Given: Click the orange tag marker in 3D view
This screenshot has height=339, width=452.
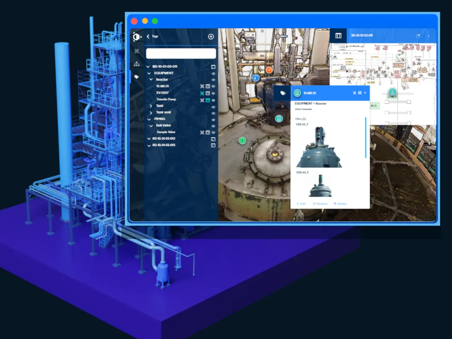Looking at the screenshot, I should pos(269,70).
